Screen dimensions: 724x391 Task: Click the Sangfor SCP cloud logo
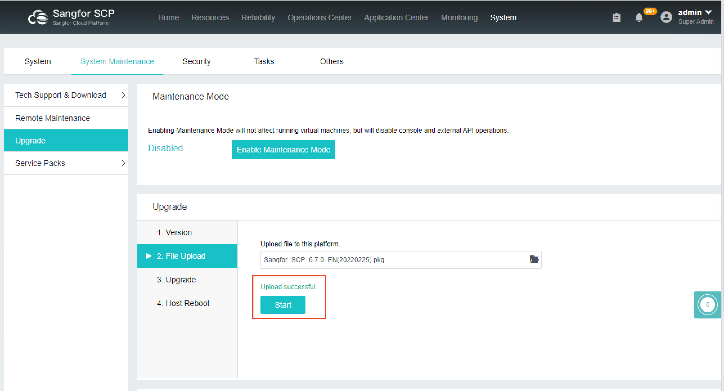pos(38,17)
